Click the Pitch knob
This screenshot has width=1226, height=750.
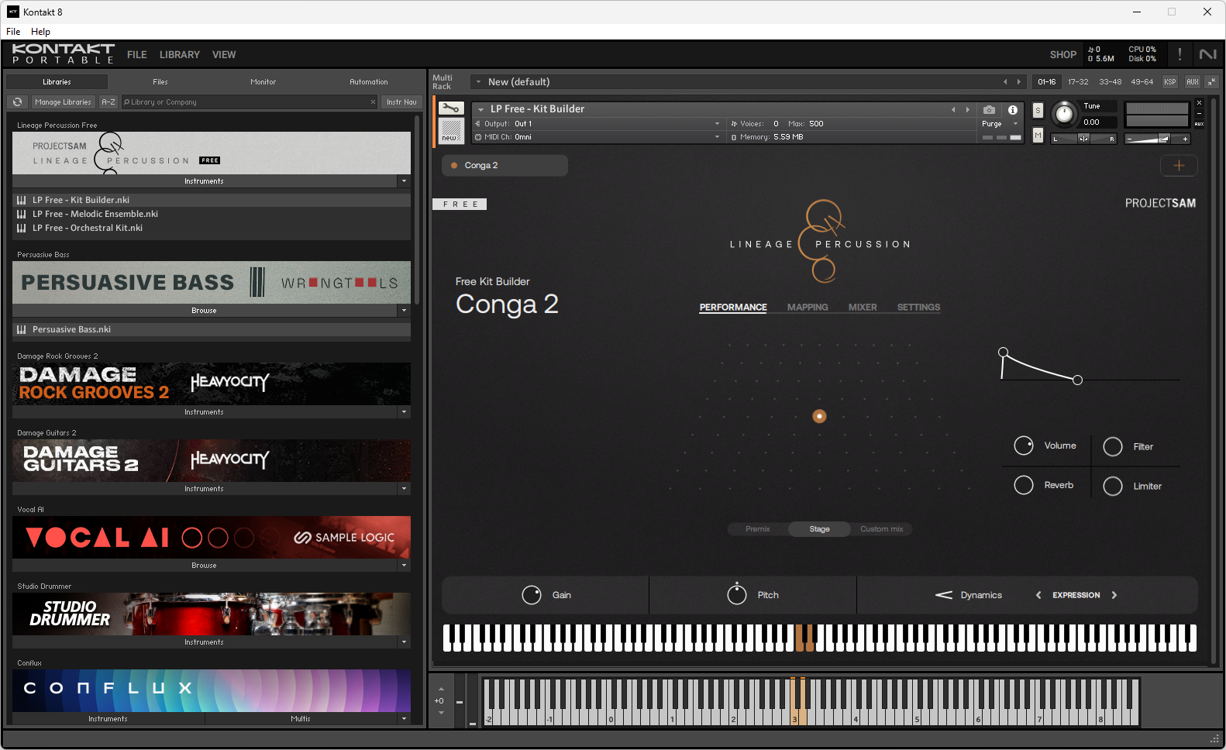[737, 595]
